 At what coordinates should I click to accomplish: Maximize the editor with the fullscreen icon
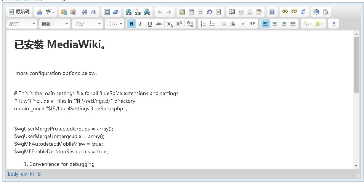pos(316,12)
